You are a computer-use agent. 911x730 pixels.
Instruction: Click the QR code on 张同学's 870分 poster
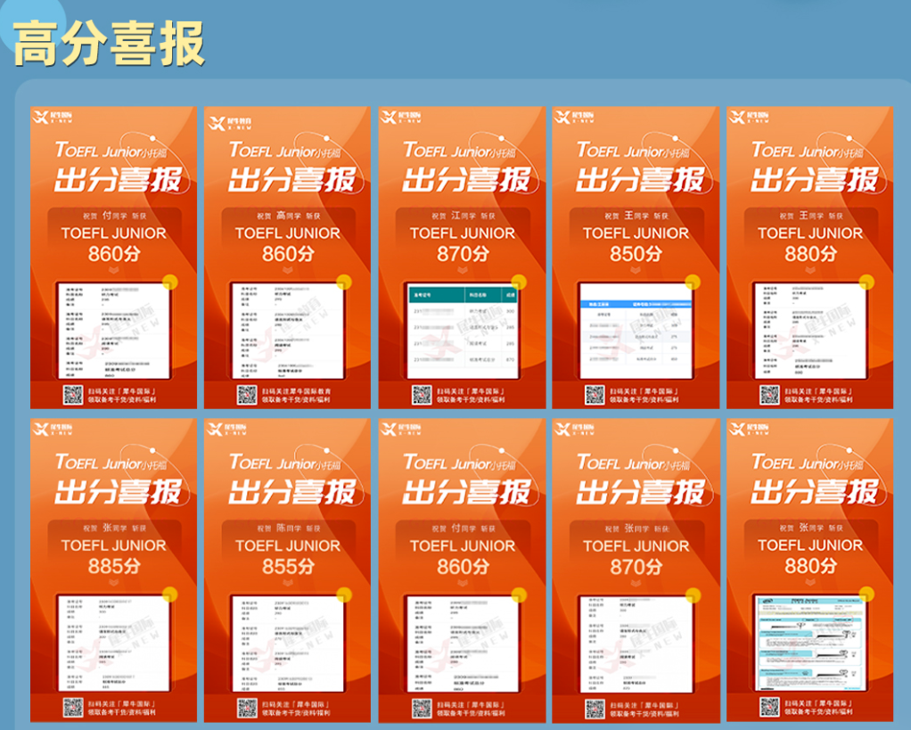595,708
